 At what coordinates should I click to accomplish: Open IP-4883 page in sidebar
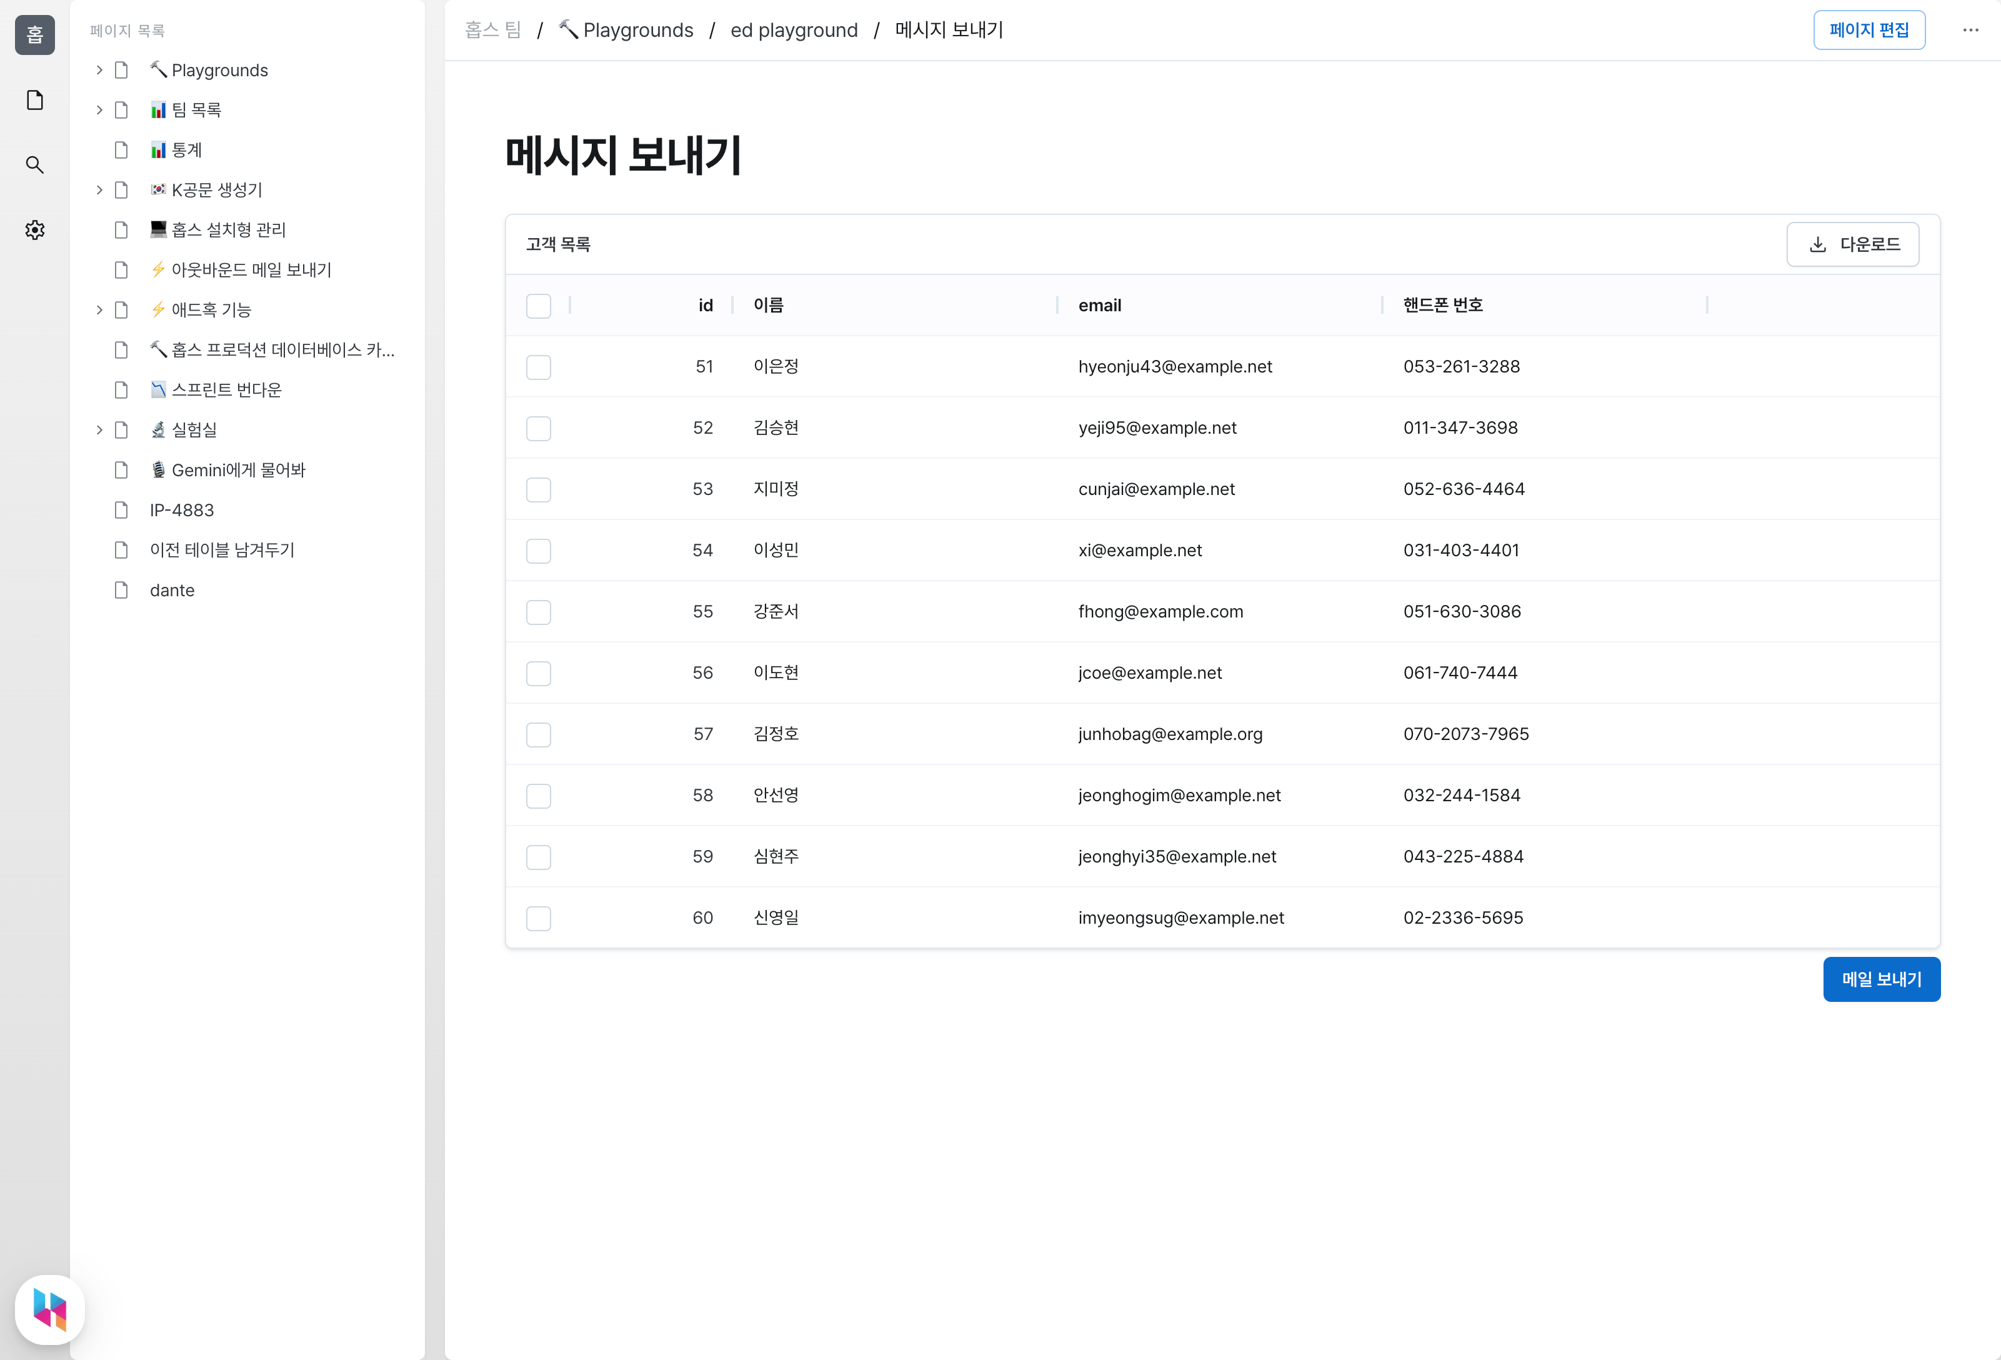click(182, 510)
